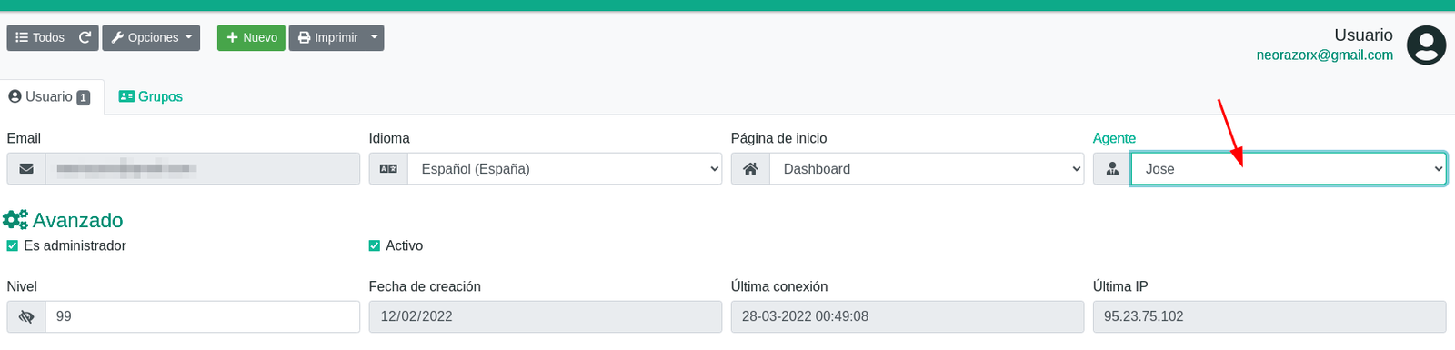Click the reload arrow icon beside Todos
The height and width of the screenshot is (350, 1455).
(x=85, y=37)
